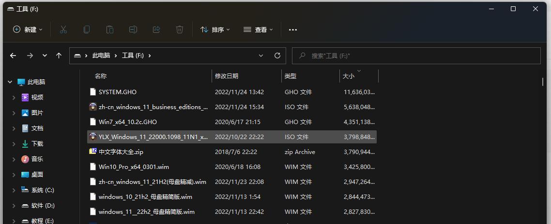Click size value 3,425,800... cell
The image size is (551, 224).
pyautogui.click(x=359, y=167)
